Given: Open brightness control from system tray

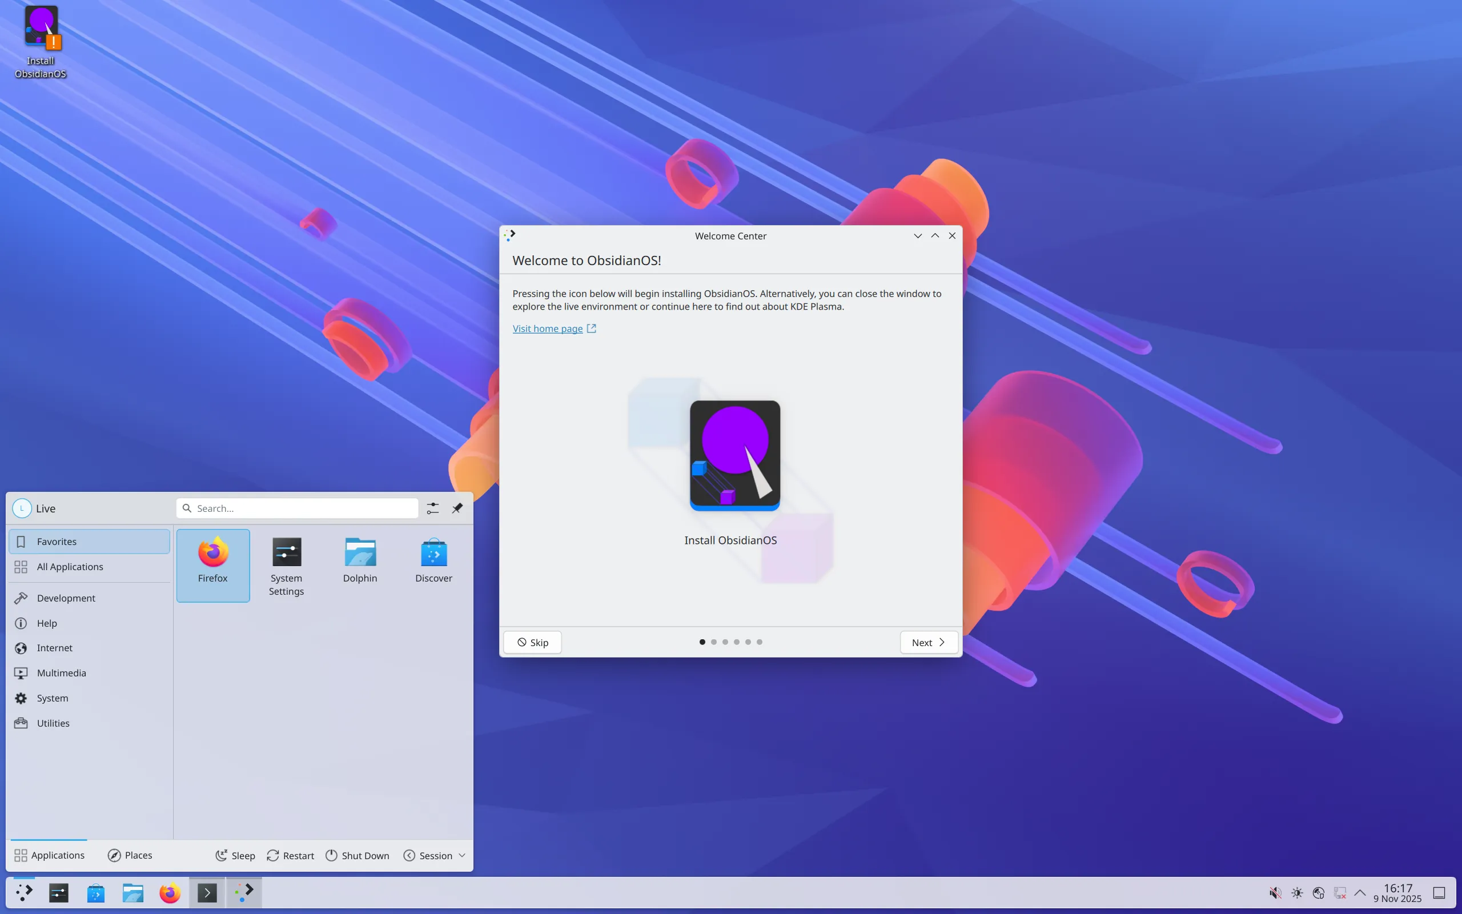Looking at the screenshot, I should [x=1296, y=892].
